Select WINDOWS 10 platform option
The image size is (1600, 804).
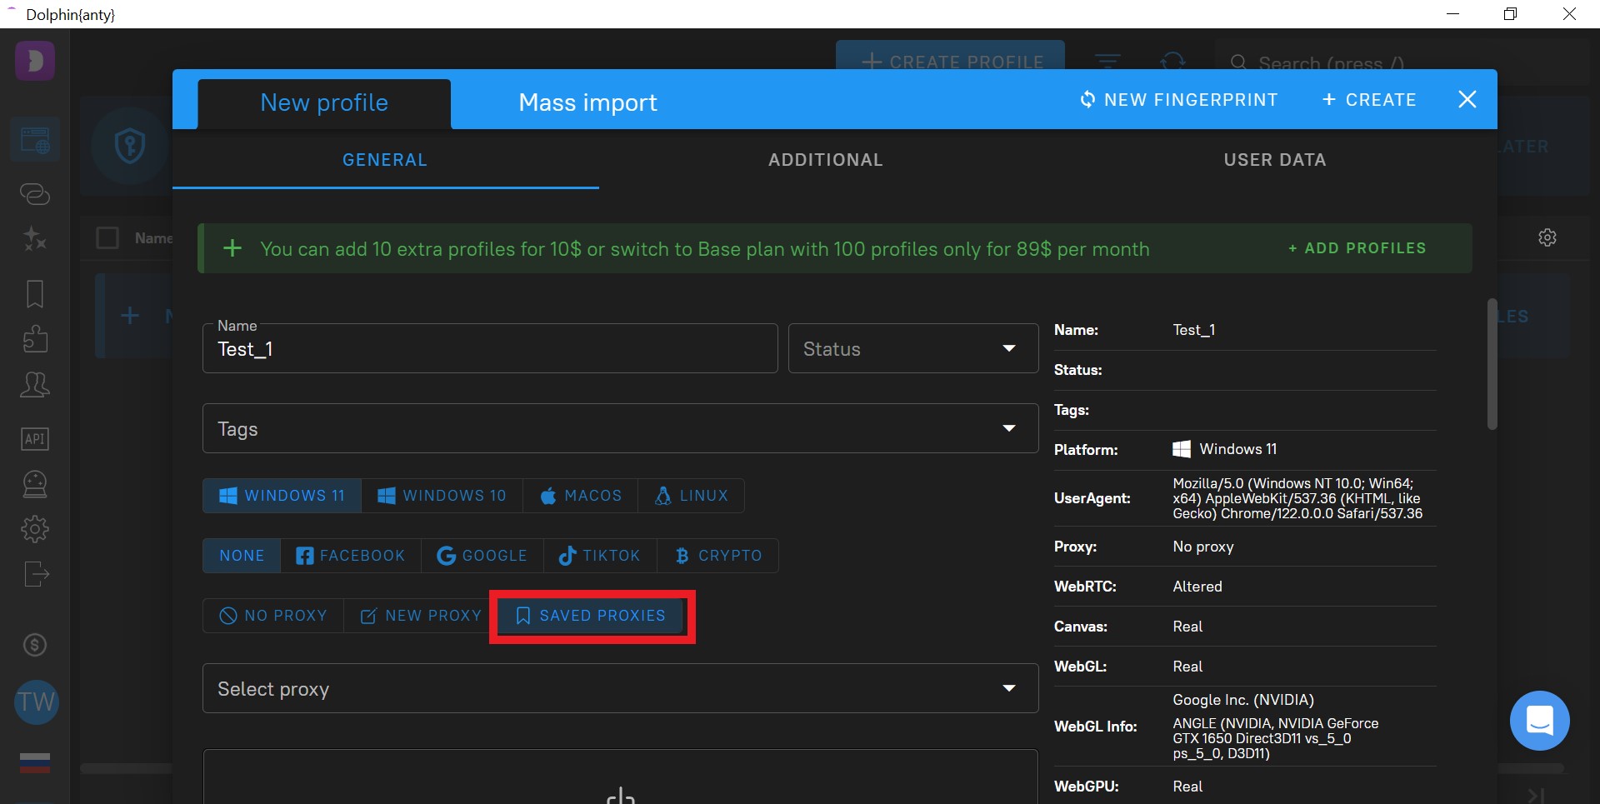[x=442, y=496]
